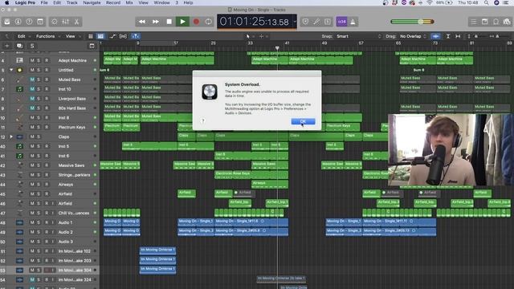Click the Spotlight search icon
The height and width of the screenshot is (289, 514).
click(487, 2)
